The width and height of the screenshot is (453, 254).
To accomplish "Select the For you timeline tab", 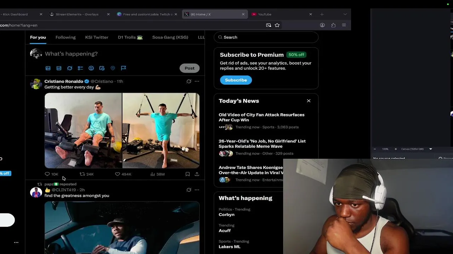I will (38, 37).
